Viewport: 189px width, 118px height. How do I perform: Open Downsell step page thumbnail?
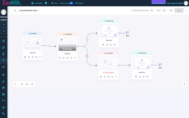(x=108, y=63)
